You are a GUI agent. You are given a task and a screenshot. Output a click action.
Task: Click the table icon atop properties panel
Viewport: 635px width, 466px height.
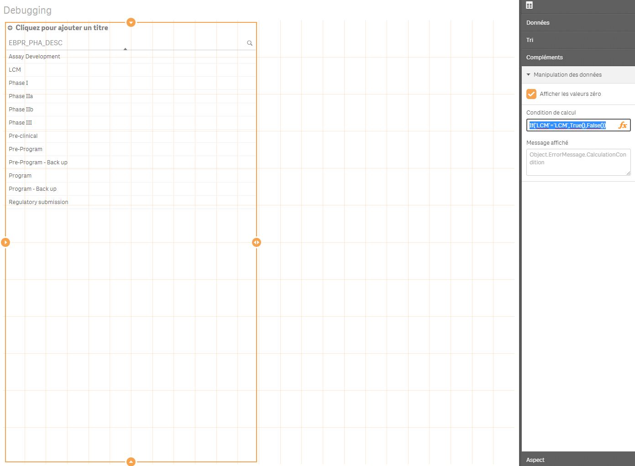530,5
